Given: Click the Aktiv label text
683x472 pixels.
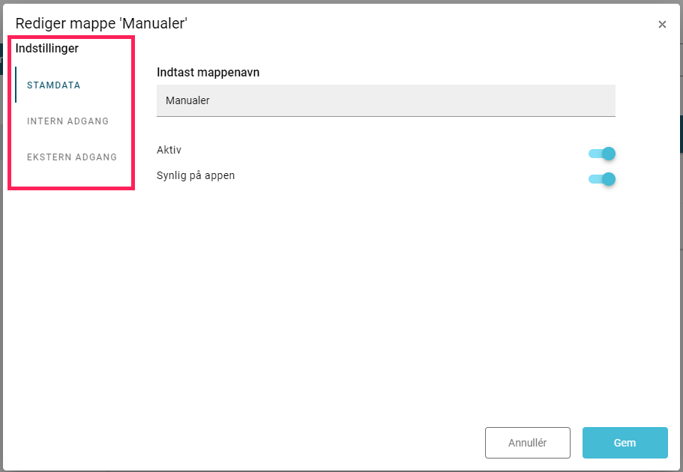Looking at the screenshot, I should coord(169,150).
